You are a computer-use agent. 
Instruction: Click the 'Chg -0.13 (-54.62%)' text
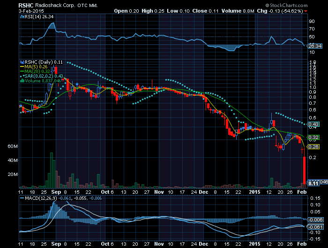(x=280, y=11)
